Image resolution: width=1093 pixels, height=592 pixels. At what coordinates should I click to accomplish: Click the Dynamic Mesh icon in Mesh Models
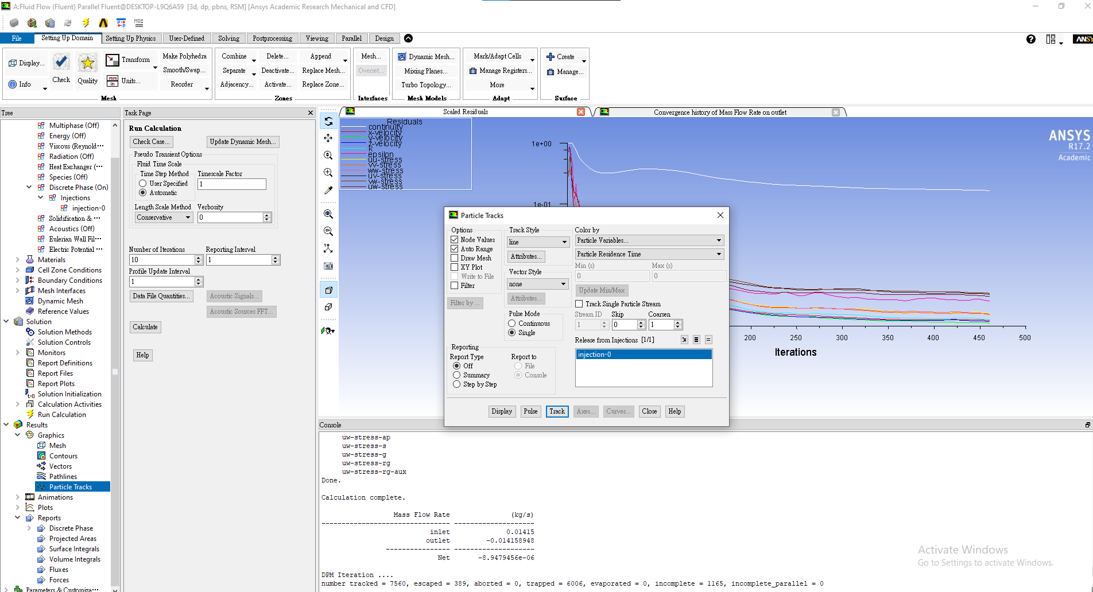[402, 57]
